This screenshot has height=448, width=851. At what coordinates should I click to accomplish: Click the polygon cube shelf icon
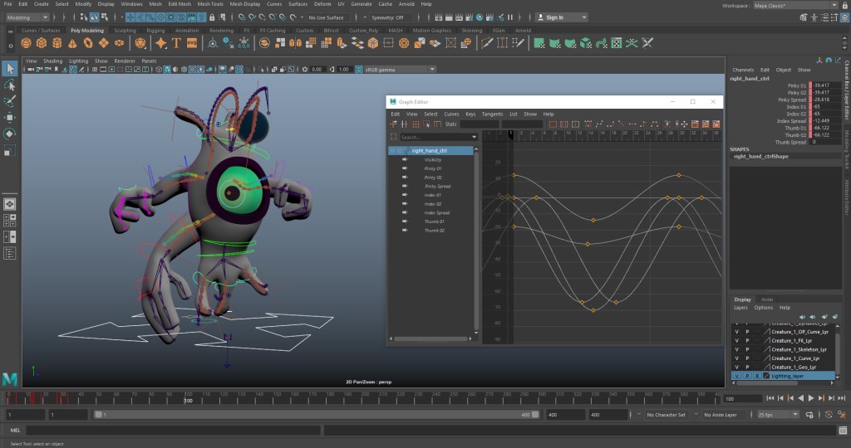(x=40, y=43)
